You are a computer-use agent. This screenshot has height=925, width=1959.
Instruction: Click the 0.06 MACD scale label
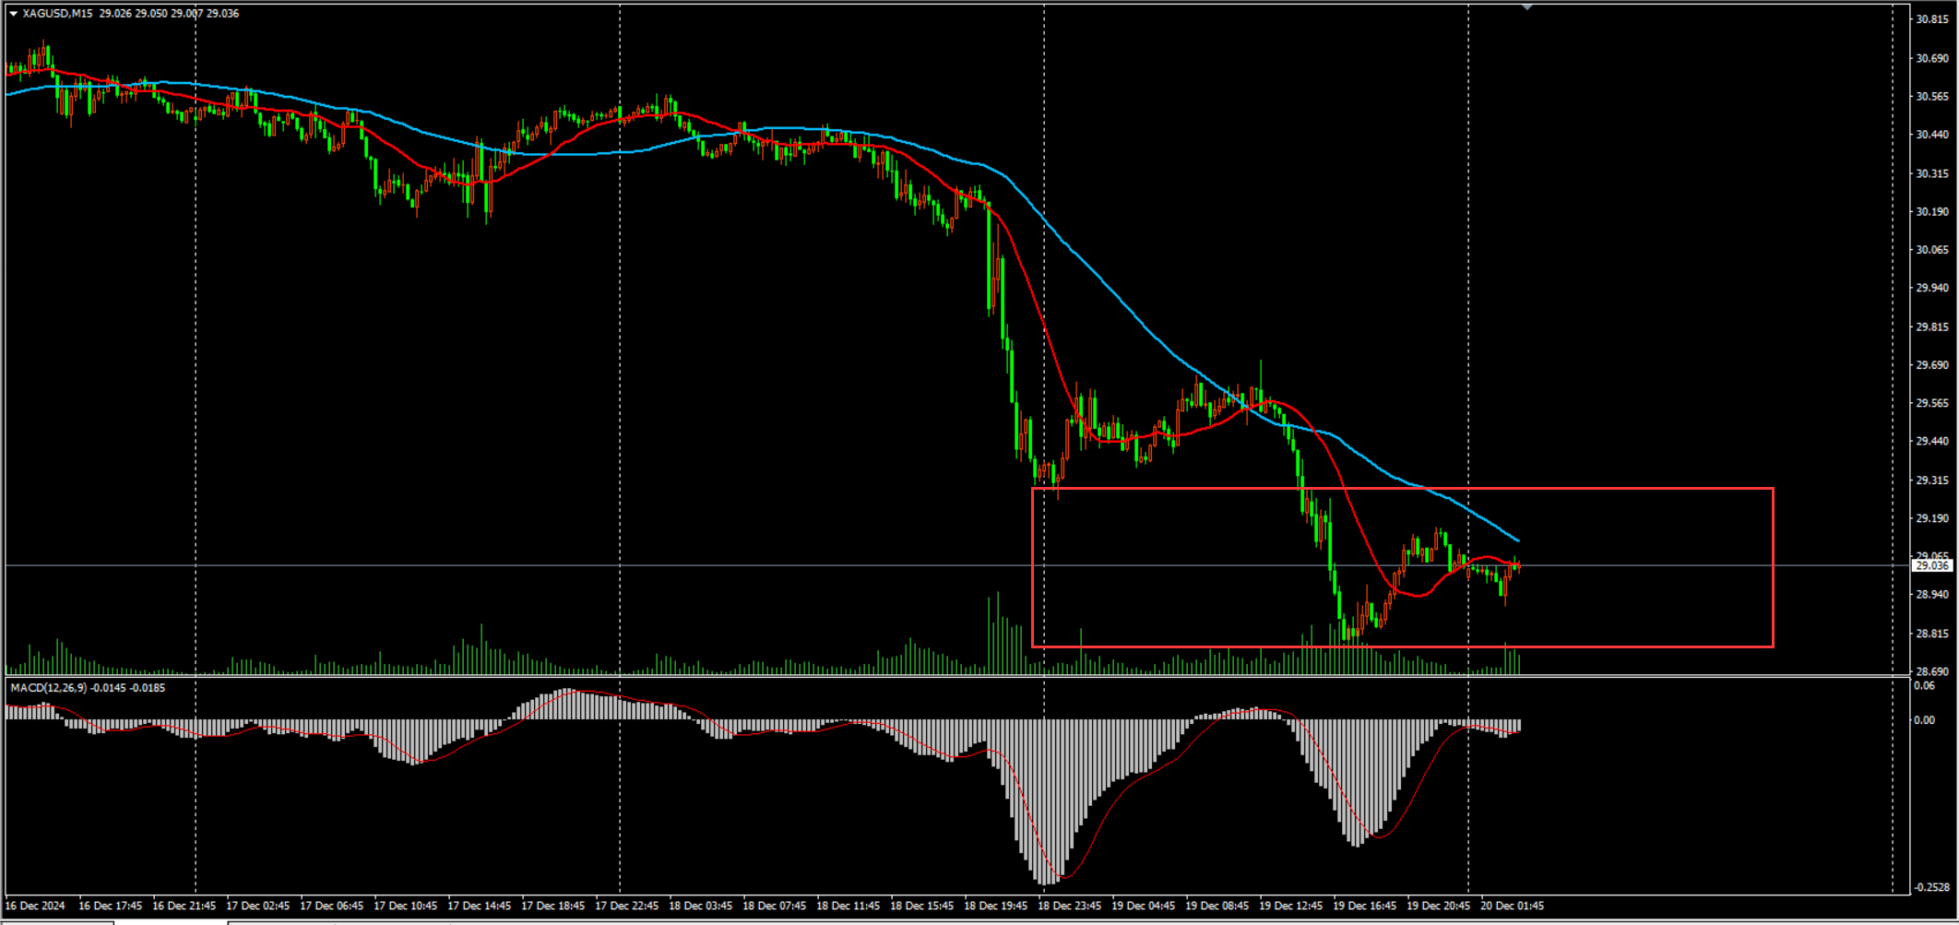(x=1924, y=685)
